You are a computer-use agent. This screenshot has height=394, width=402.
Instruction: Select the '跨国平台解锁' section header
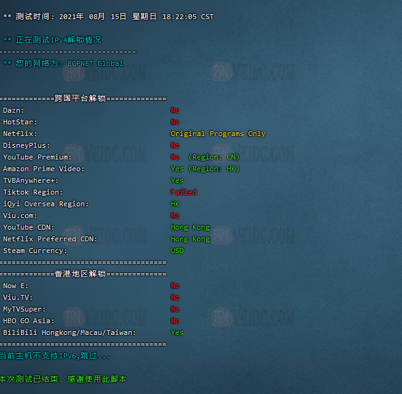pos(80,98)
